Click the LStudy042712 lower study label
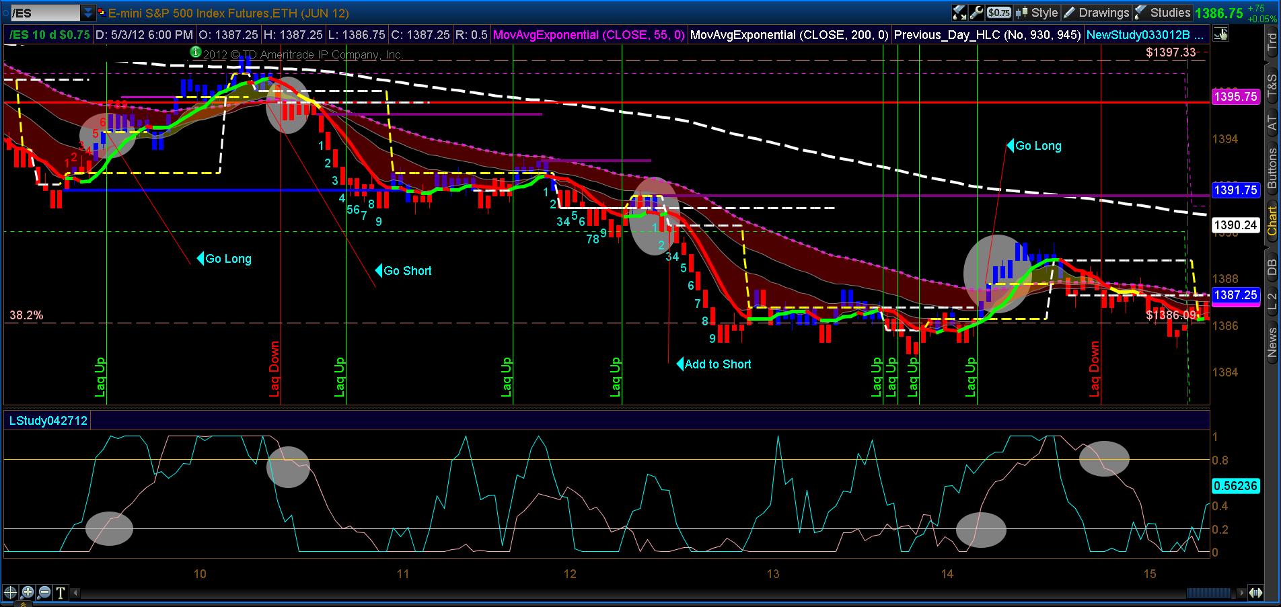Screen dimensions: 1281x607 48,421
